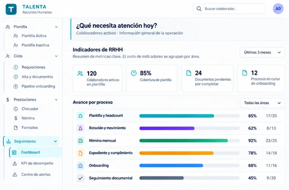The height and width of the screenshot is (190, 289).
Task: Click the Requisiciones numbered circle icon
Action: [16, 67]
